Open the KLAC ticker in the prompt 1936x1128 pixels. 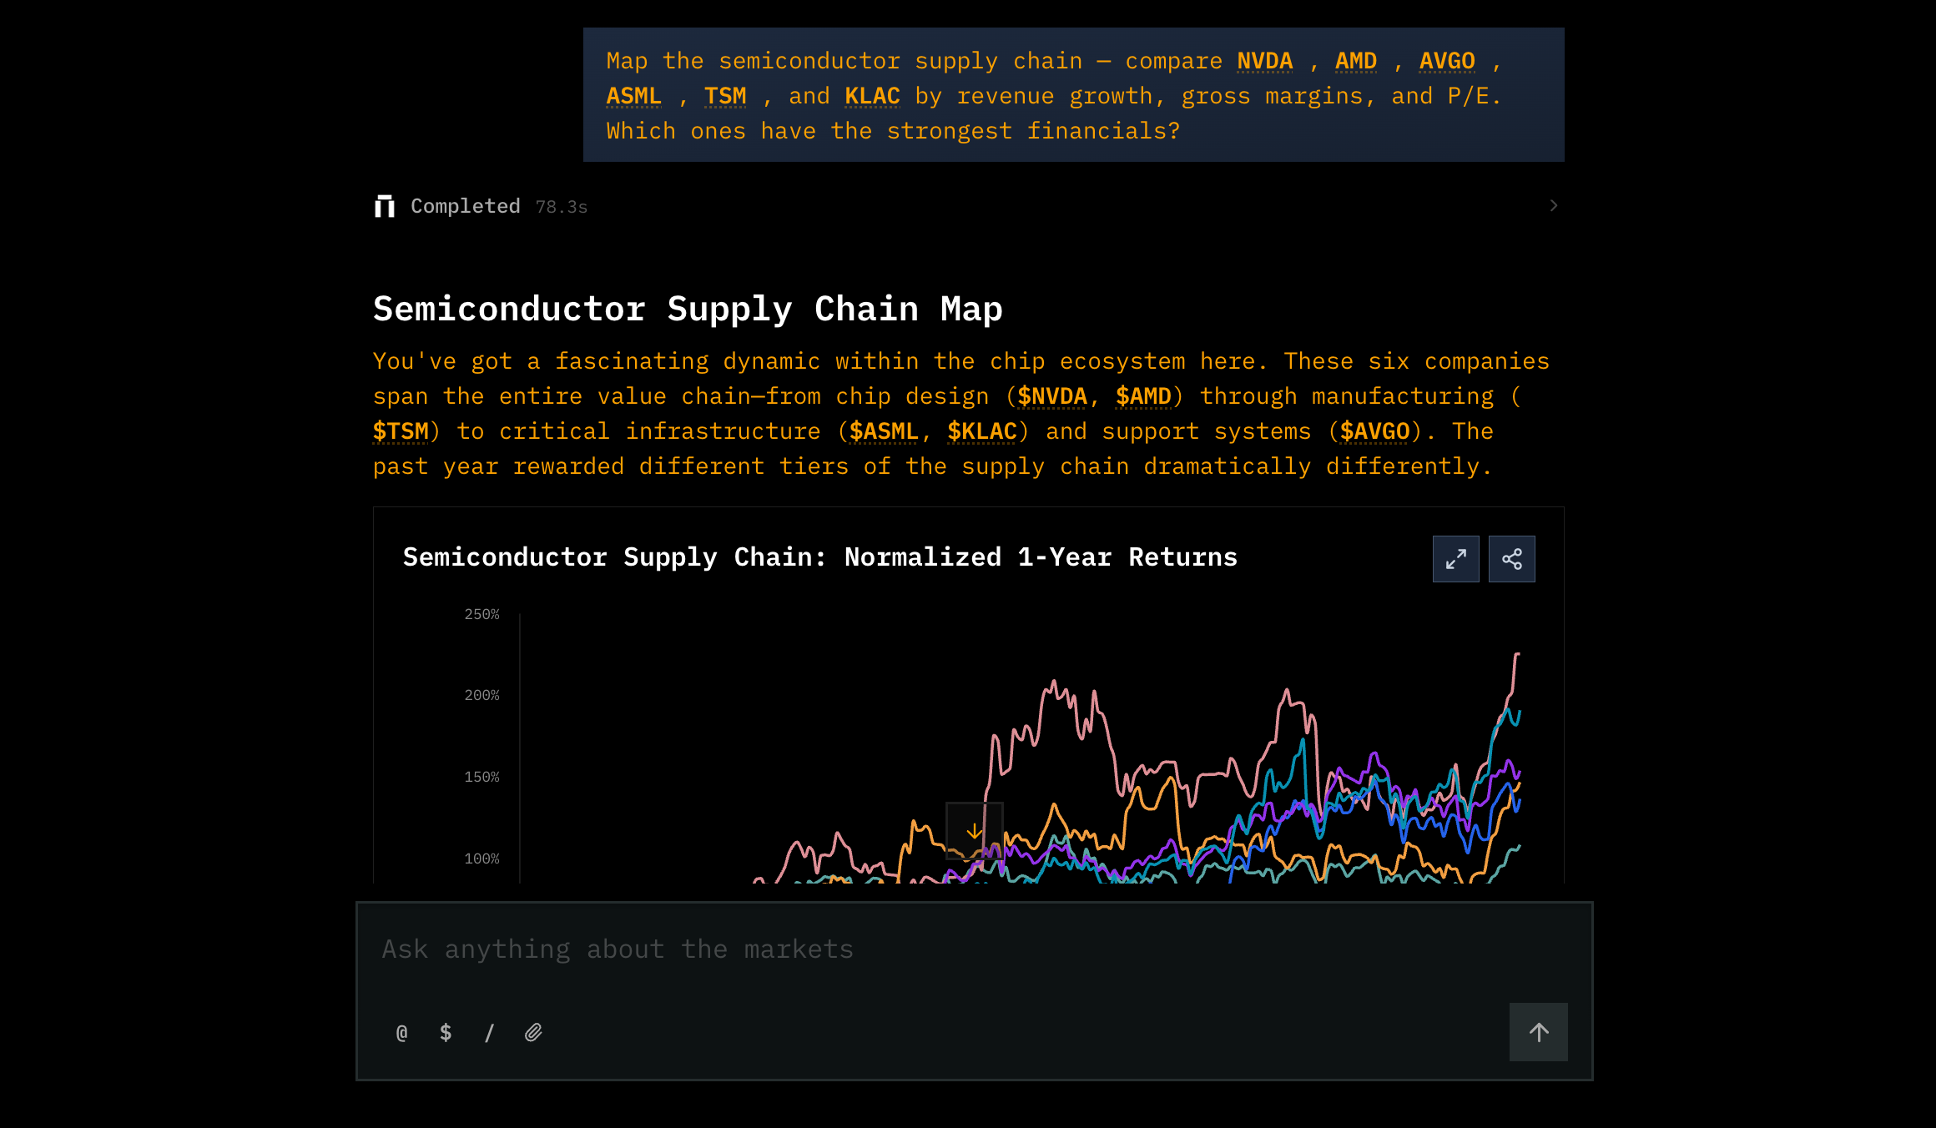click(x=871, y=95)
